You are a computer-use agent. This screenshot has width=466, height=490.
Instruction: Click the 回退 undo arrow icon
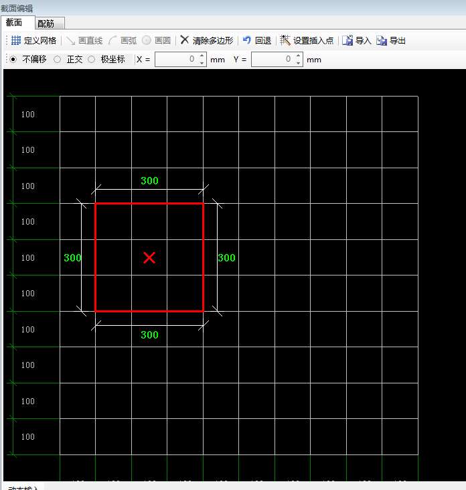click(247, 40)
